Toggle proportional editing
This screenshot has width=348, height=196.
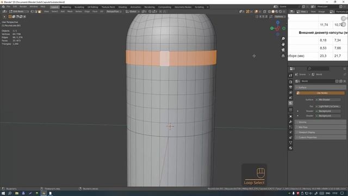160,11
